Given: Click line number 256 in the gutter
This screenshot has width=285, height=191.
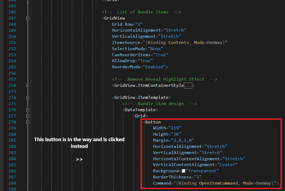Looking at the screenshot, I should 12,73.
